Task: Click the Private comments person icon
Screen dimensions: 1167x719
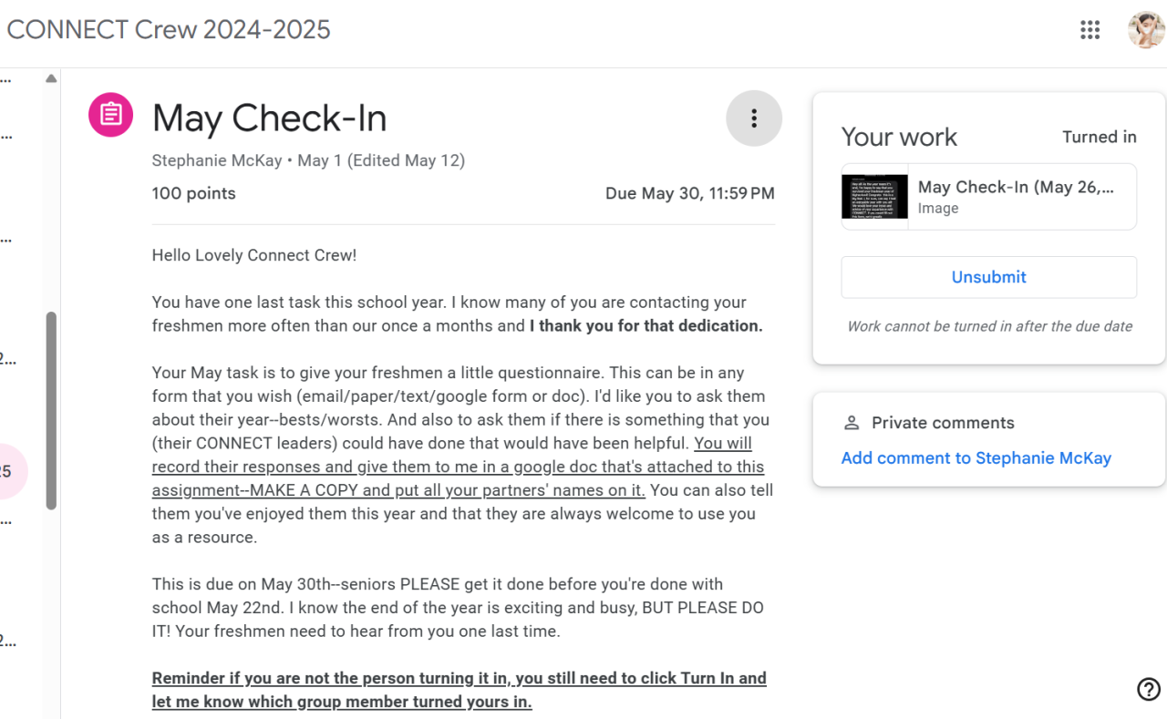Action: [852, 423]
